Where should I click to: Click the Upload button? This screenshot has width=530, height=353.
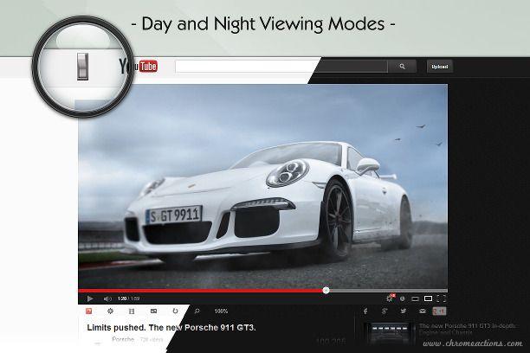pyautogui.click(x=439, y=67)
